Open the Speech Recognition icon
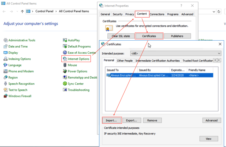This screenshot has height=147, width=226. click(5, 84)
